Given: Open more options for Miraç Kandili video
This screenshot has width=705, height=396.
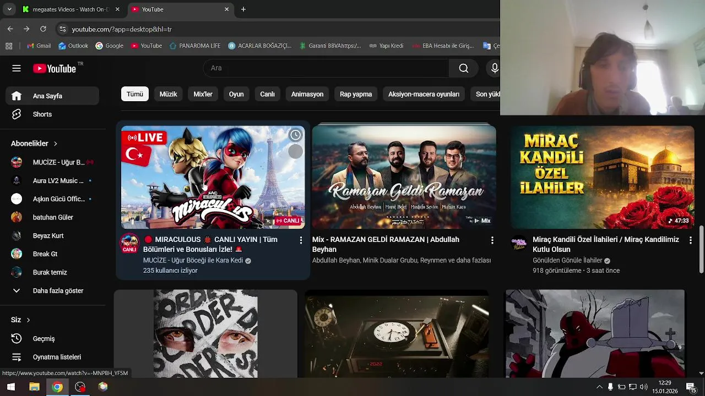Looking at the screenshot, I should click(x=690, y=240).
